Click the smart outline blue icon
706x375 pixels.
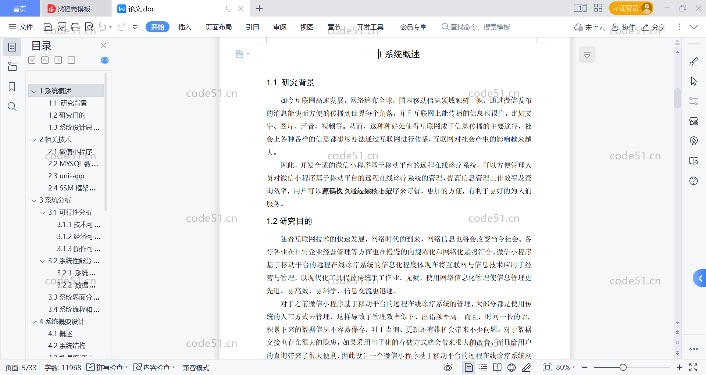105,60
